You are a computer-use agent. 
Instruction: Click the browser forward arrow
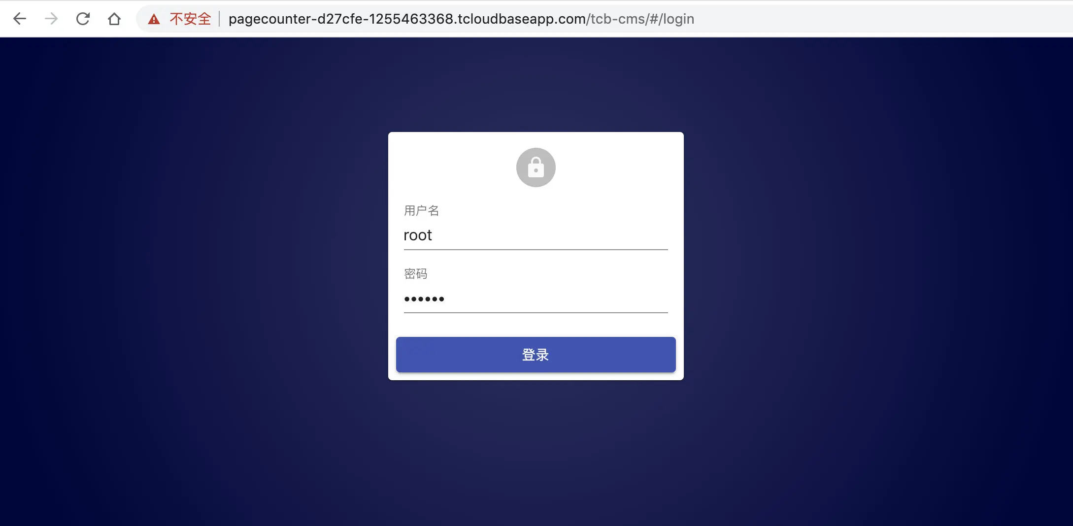point(51,19)
